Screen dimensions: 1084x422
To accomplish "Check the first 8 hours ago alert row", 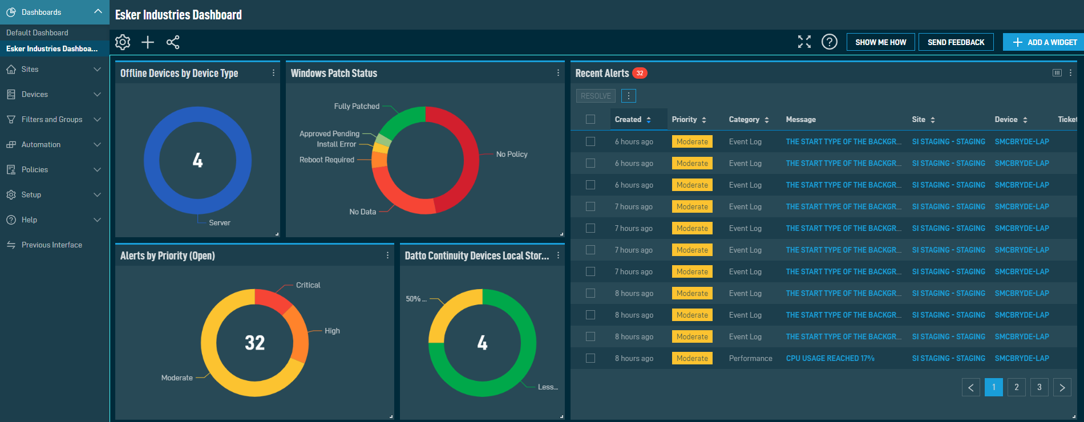I will (x=590, y=293).
